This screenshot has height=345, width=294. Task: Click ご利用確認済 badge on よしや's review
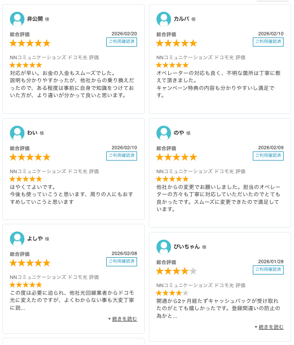(122, 262)
